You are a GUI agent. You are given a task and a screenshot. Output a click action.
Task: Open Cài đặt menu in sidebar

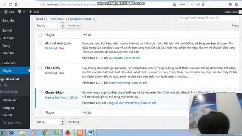click(x=7, y=115)
